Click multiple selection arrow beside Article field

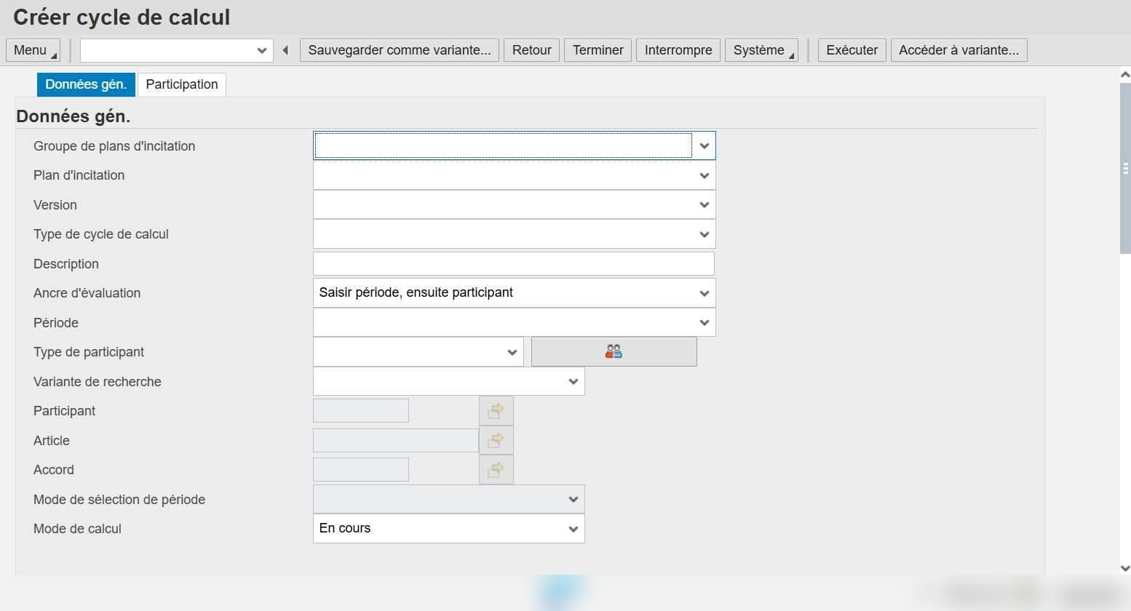496,440
